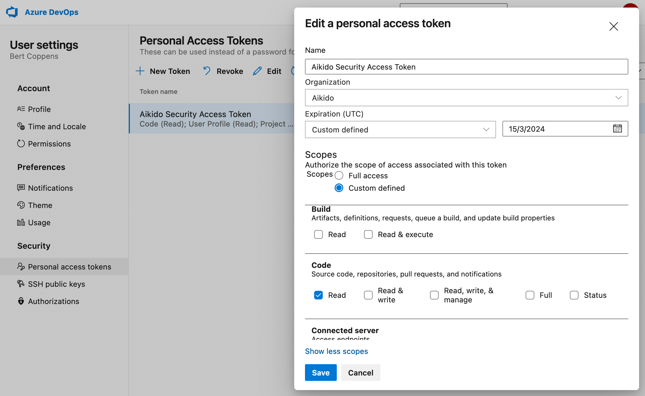Viewport: 645px width, 396px height.
Task: Open the Organization dropdown showing Aikido
Action: pyautogui.click(x=466, y=98)
